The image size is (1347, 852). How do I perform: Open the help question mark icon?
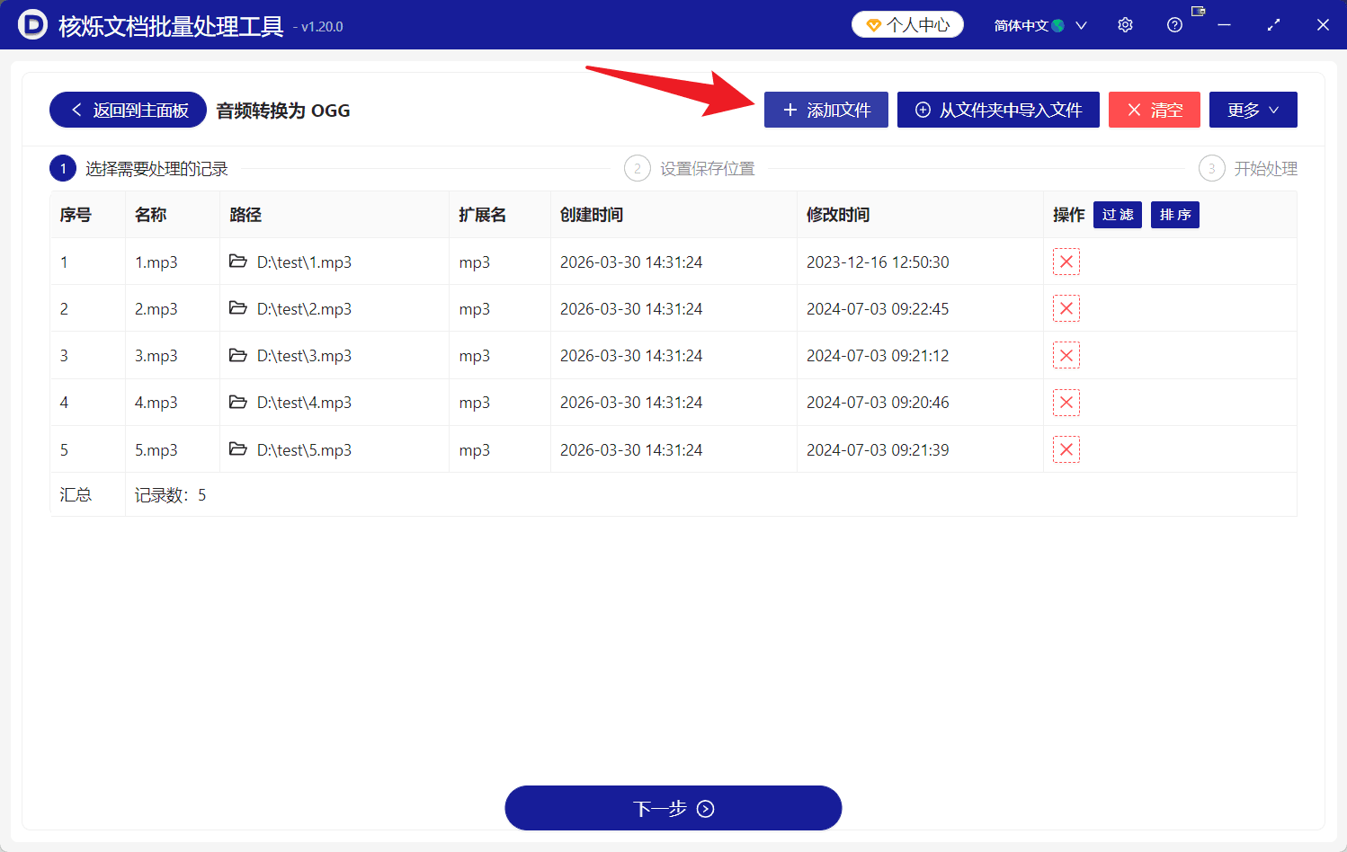tap(1173, 24)
